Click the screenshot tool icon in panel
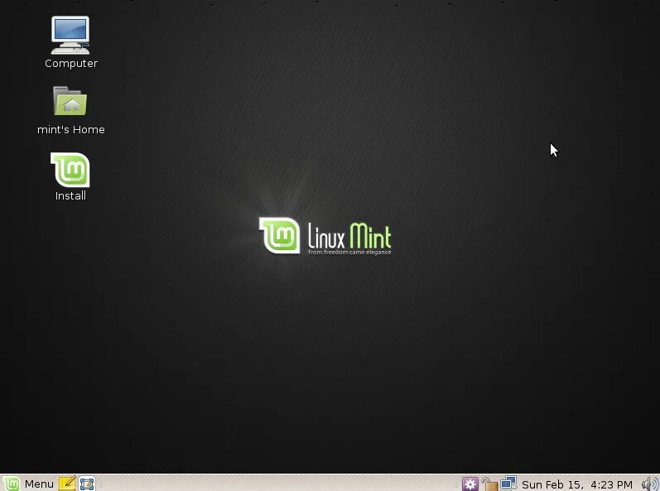 [87, 484]
